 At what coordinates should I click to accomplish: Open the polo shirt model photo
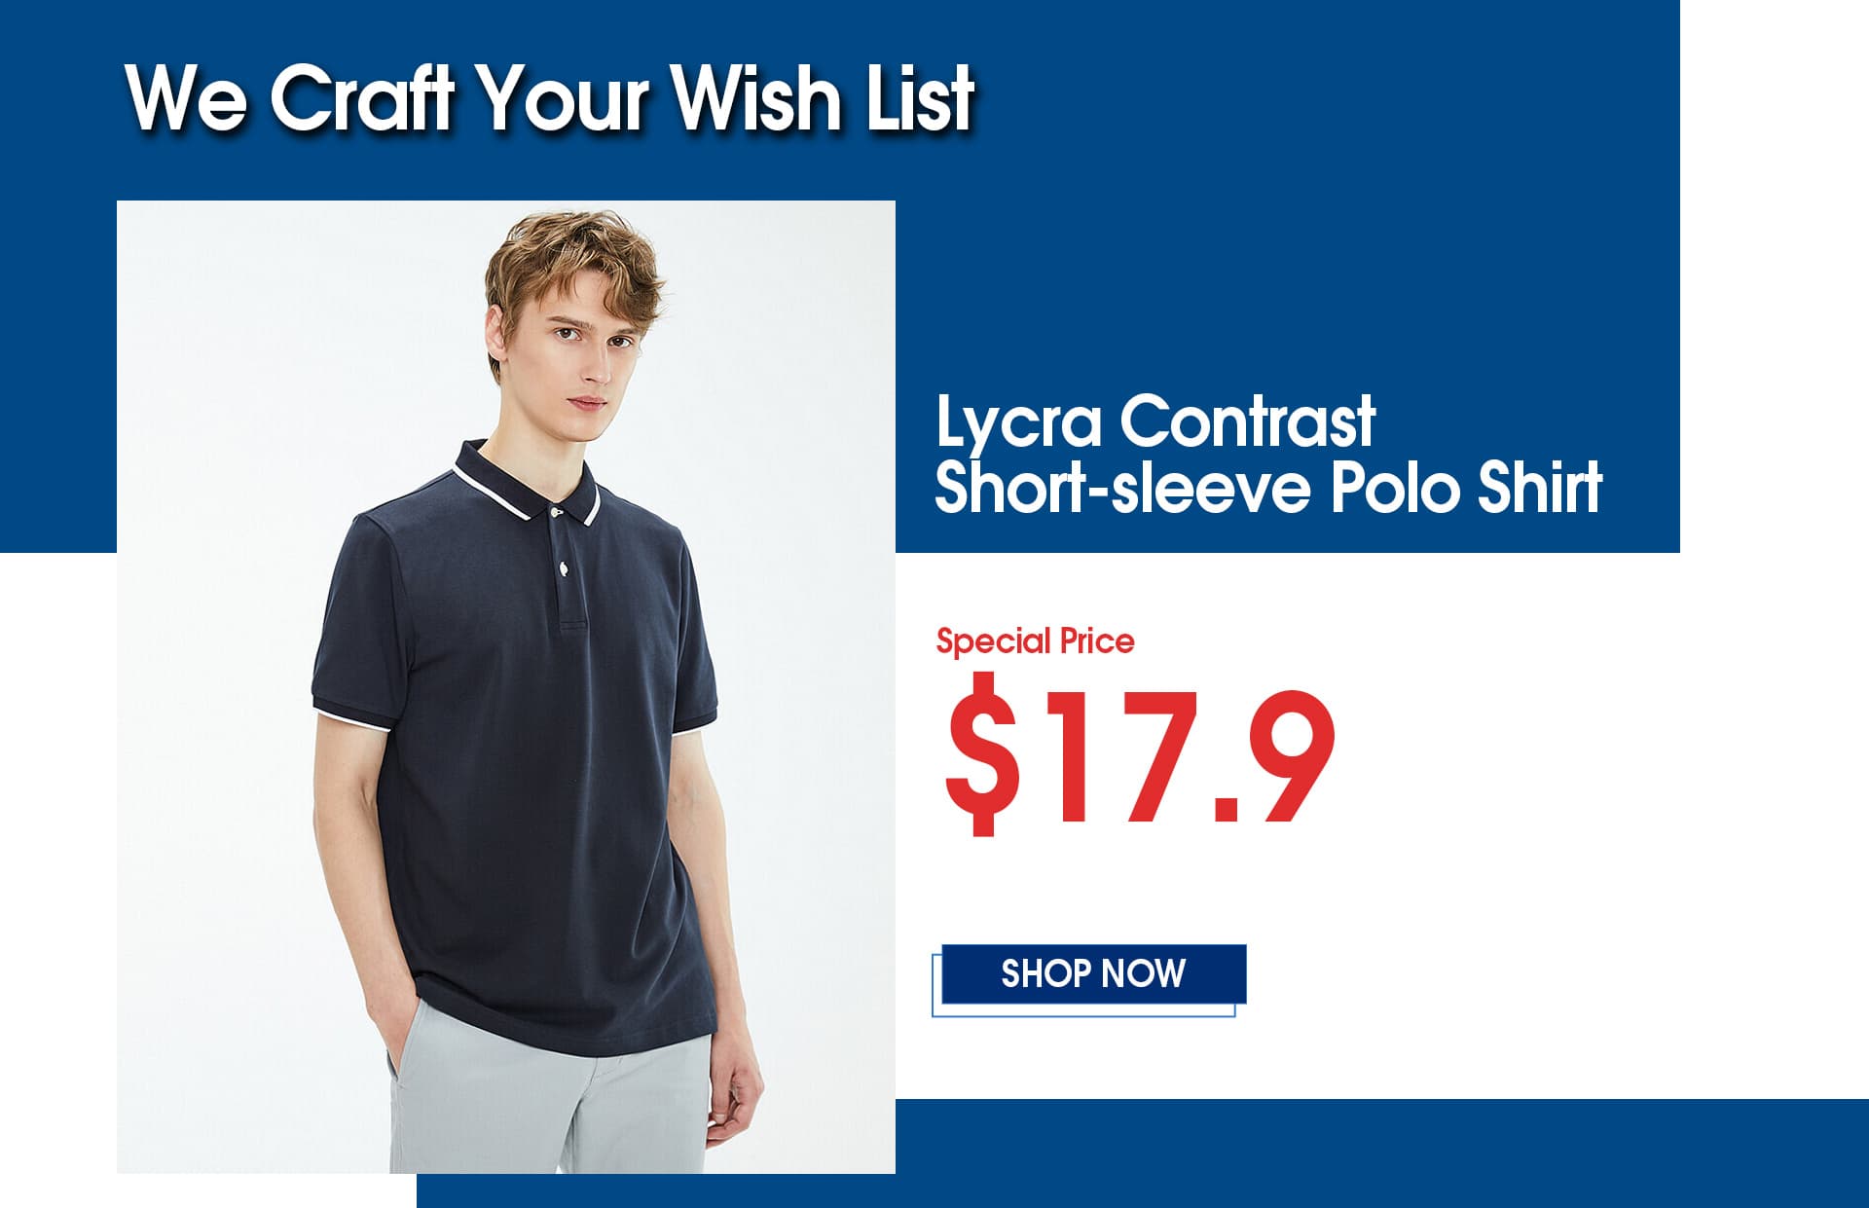tap(506, 686)
